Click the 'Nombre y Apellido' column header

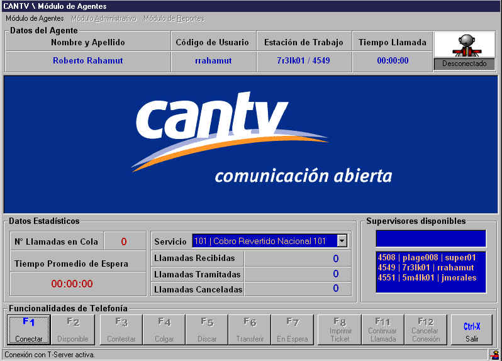point(87,42)
